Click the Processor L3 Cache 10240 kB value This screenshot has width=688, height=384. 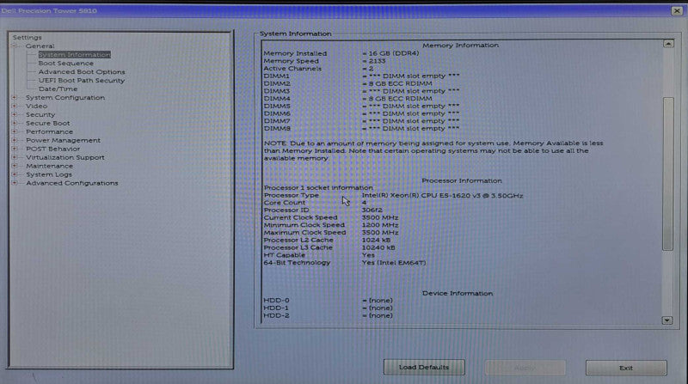378,247
